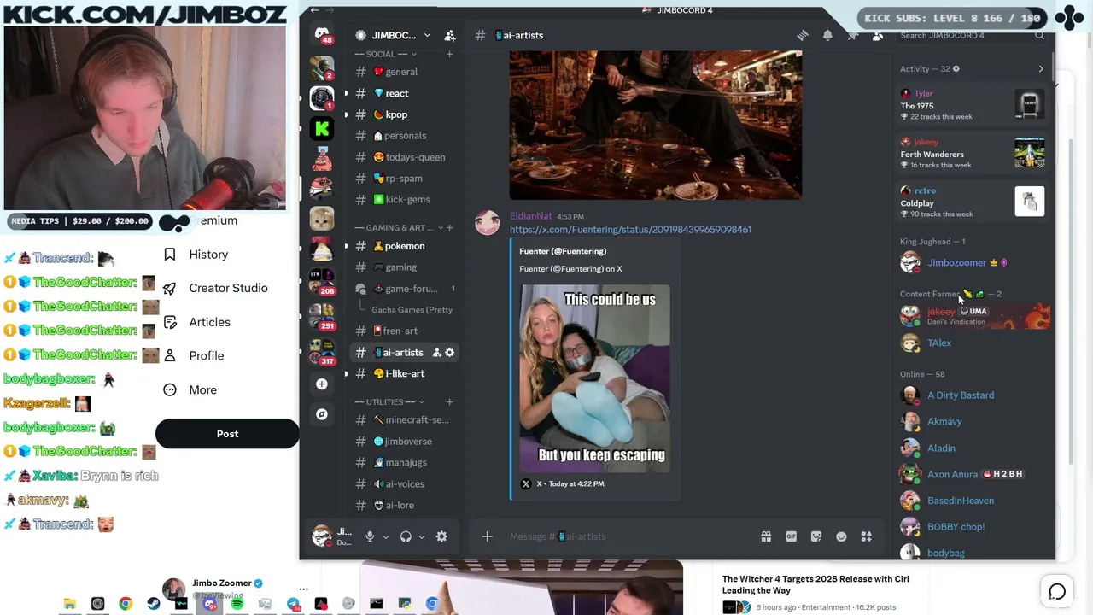
Task: Add a channel to UTILITIES category
Action: [449, 401]
